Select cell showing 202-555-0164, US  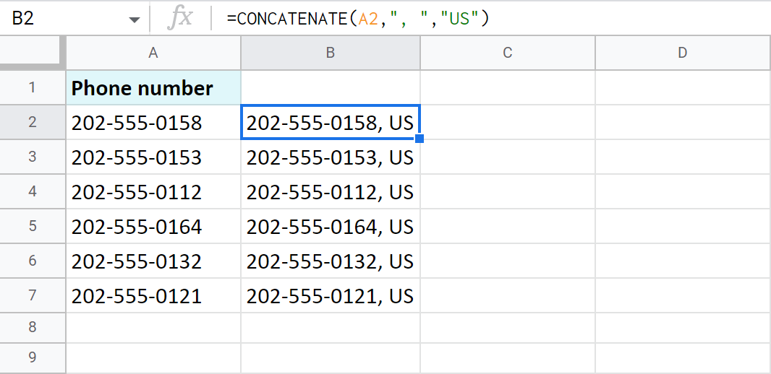331,226
